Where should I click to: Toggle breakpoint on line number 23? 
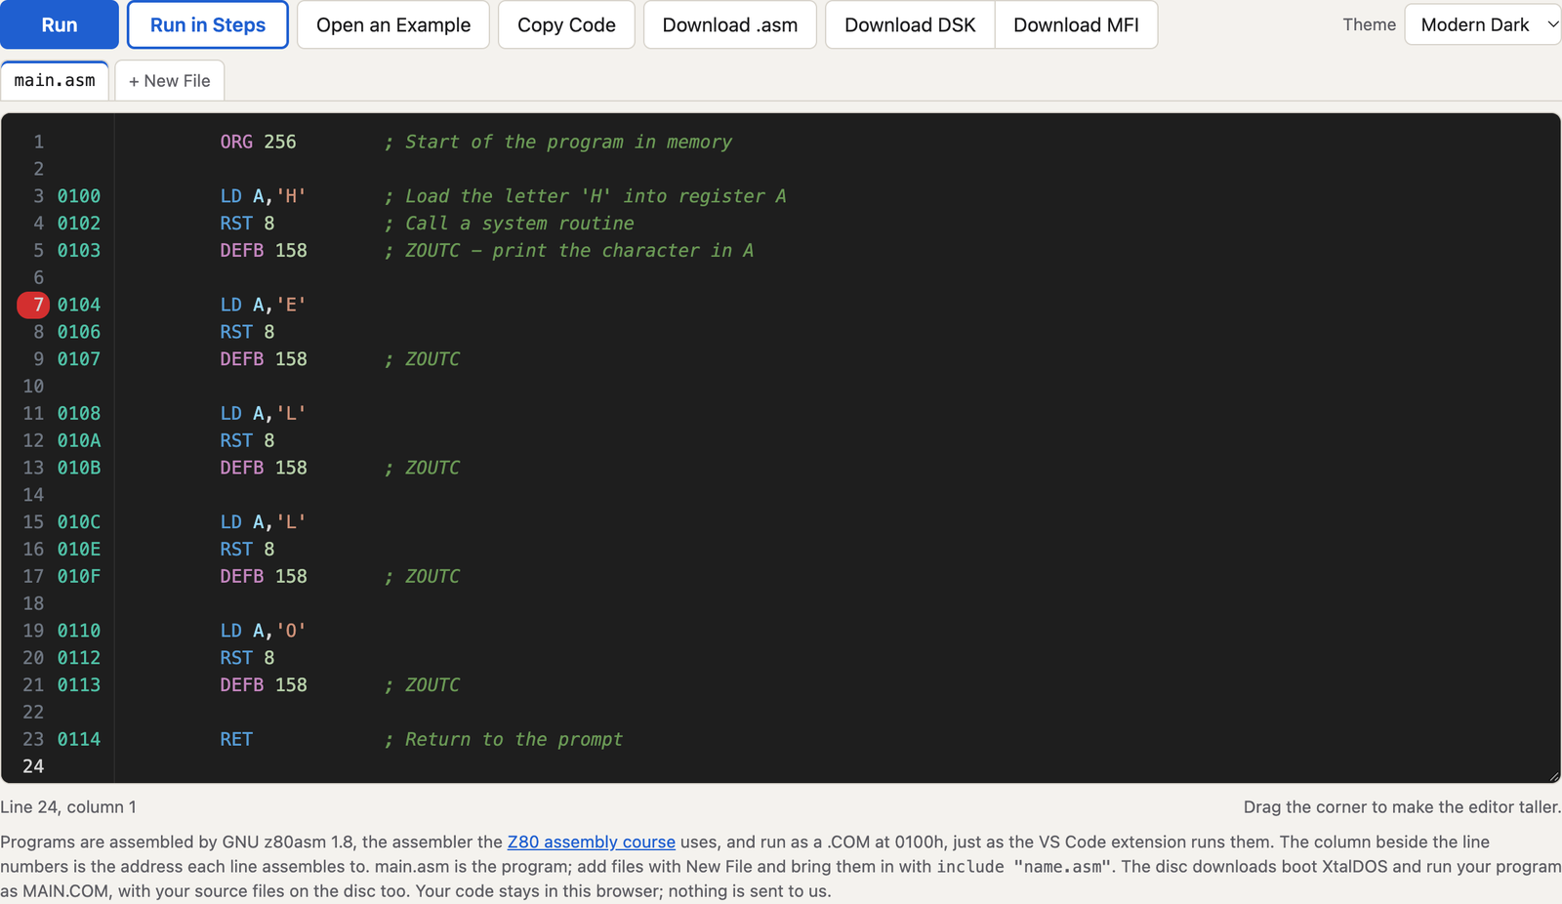pyautogui.click(x=33, y=739)
